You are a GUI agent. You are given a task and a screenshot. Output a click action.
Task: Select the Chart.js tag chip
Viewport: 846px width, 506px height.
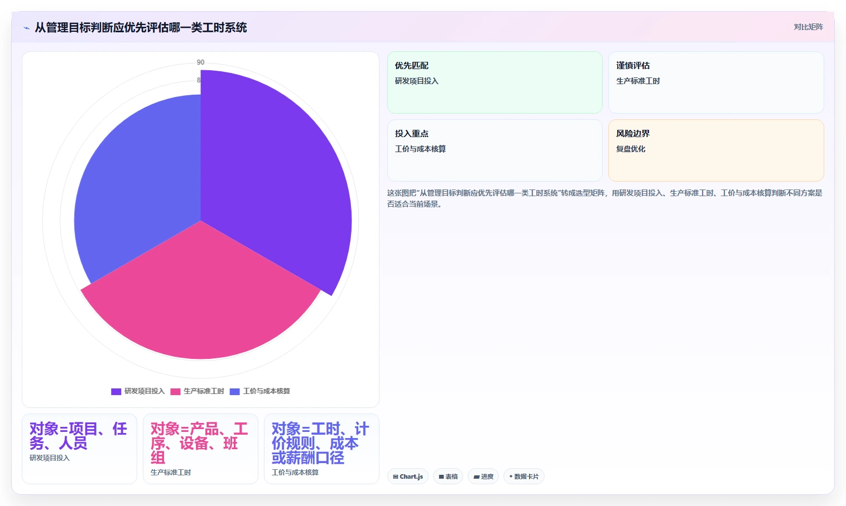[408, 476]
